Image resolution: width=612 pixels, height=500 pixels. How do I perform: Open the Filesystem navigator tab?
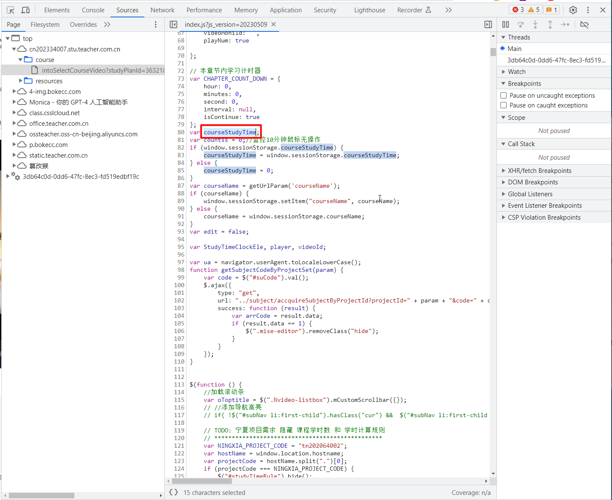[x=45, y=25]
